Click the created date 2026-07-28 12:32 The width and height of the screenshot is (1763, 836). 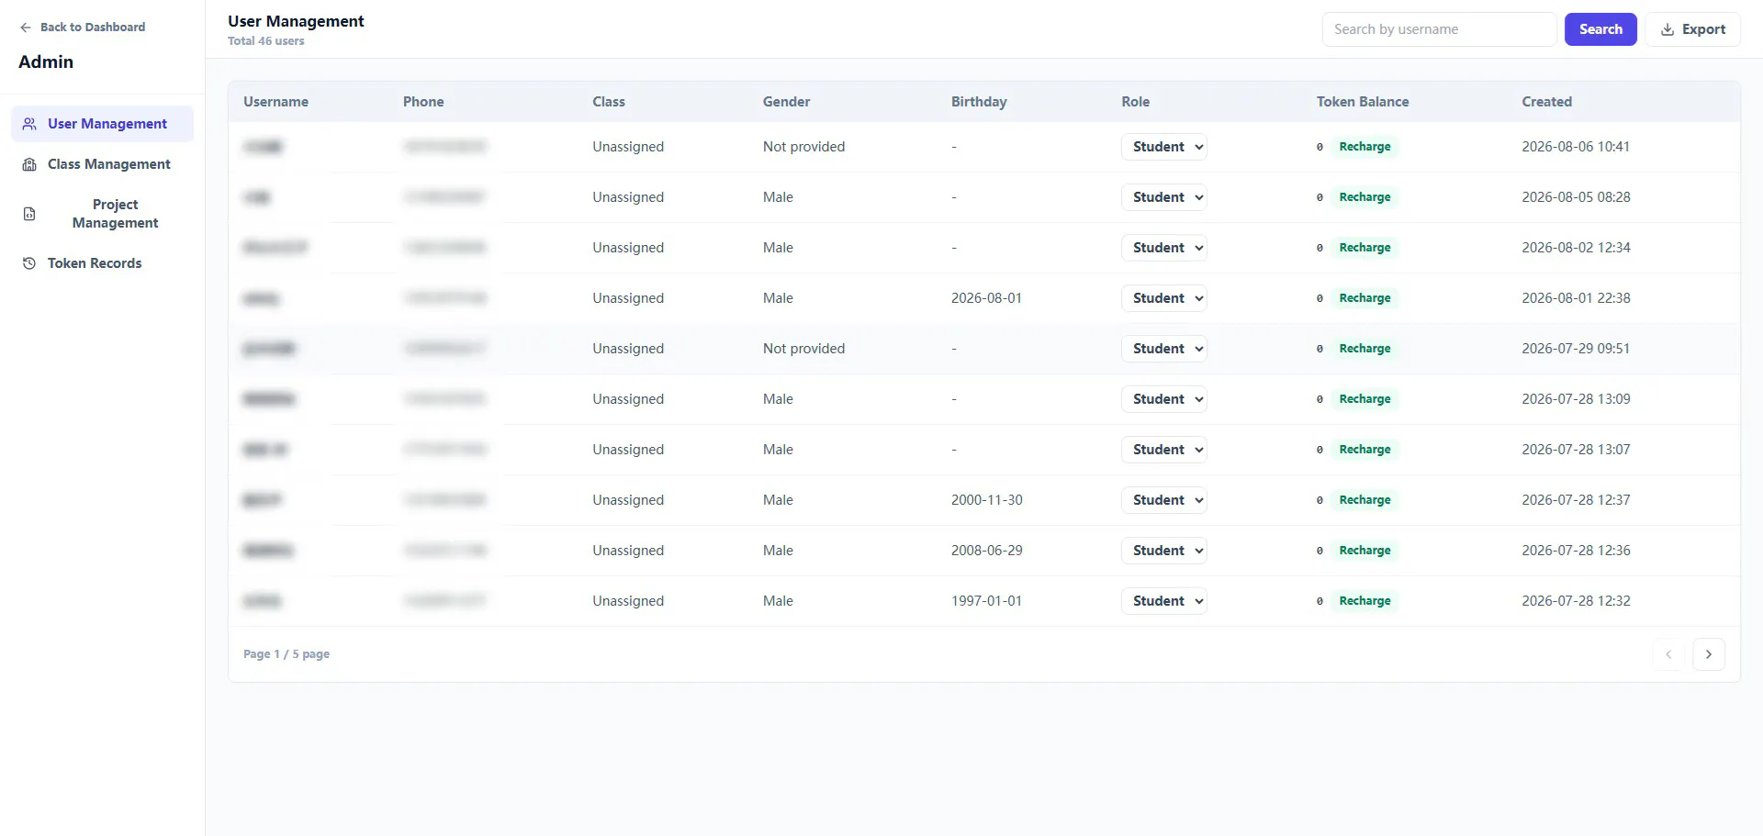(x=1576, y=601)
